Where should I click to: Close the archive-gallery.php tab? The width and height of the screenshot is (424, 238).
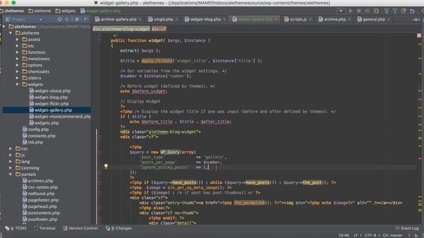[140, 19]
